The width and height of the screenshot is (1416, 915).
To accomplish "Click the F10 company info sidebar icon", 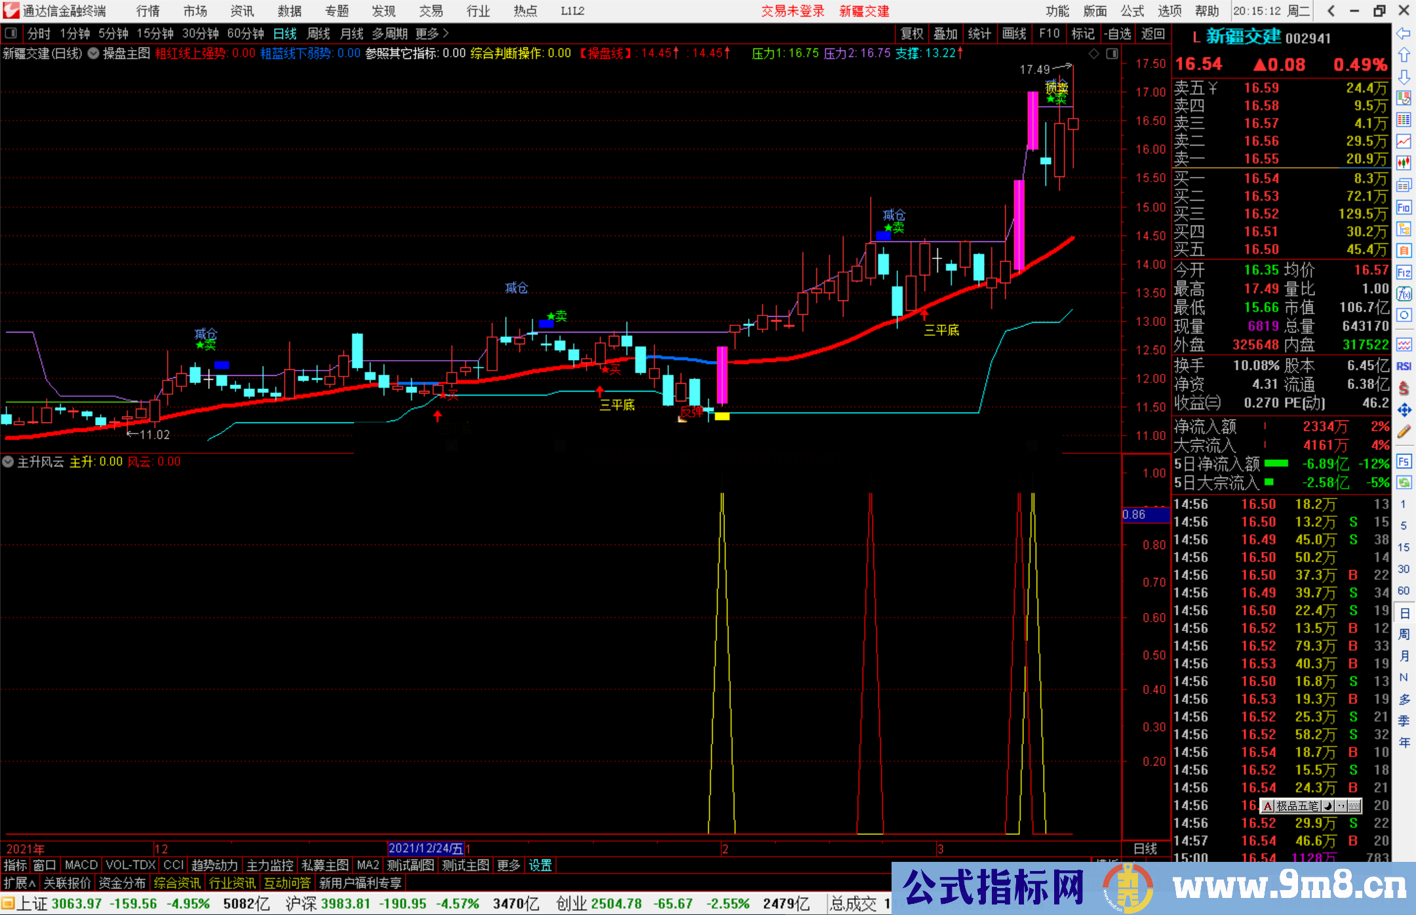I will (x=1404, y=207).
